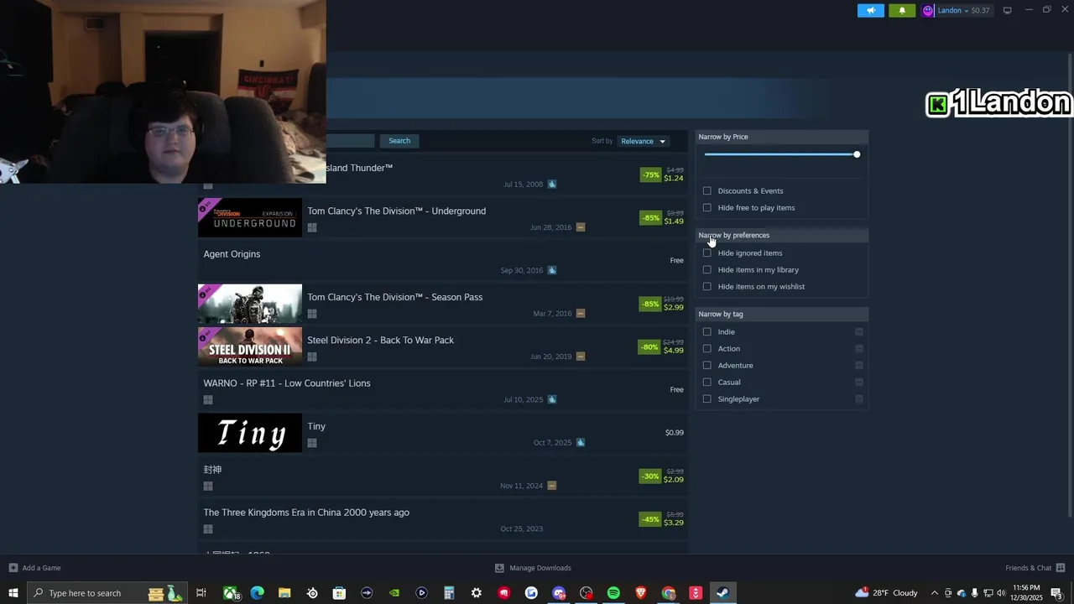1074x604 pixels.
Task: Open the Agent Origins result
Action: point(442,261)
